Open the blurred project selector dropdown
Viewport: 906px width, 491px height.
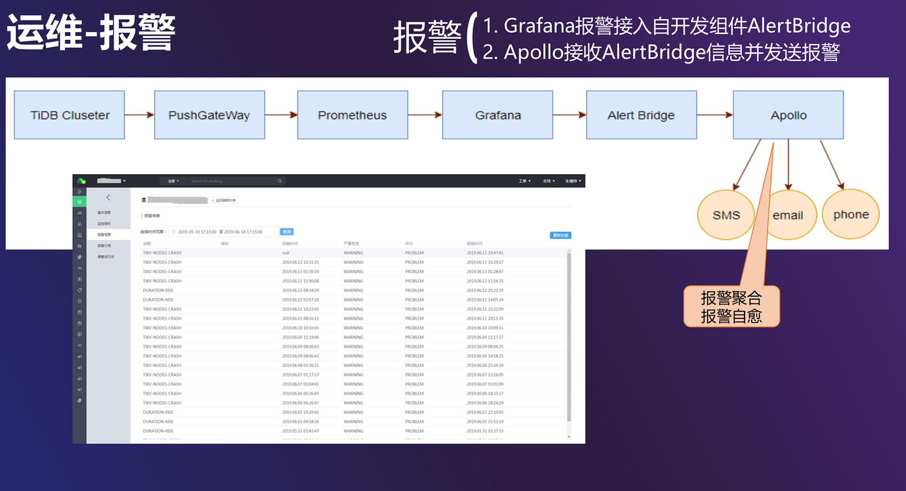click(x=111, y=181)
